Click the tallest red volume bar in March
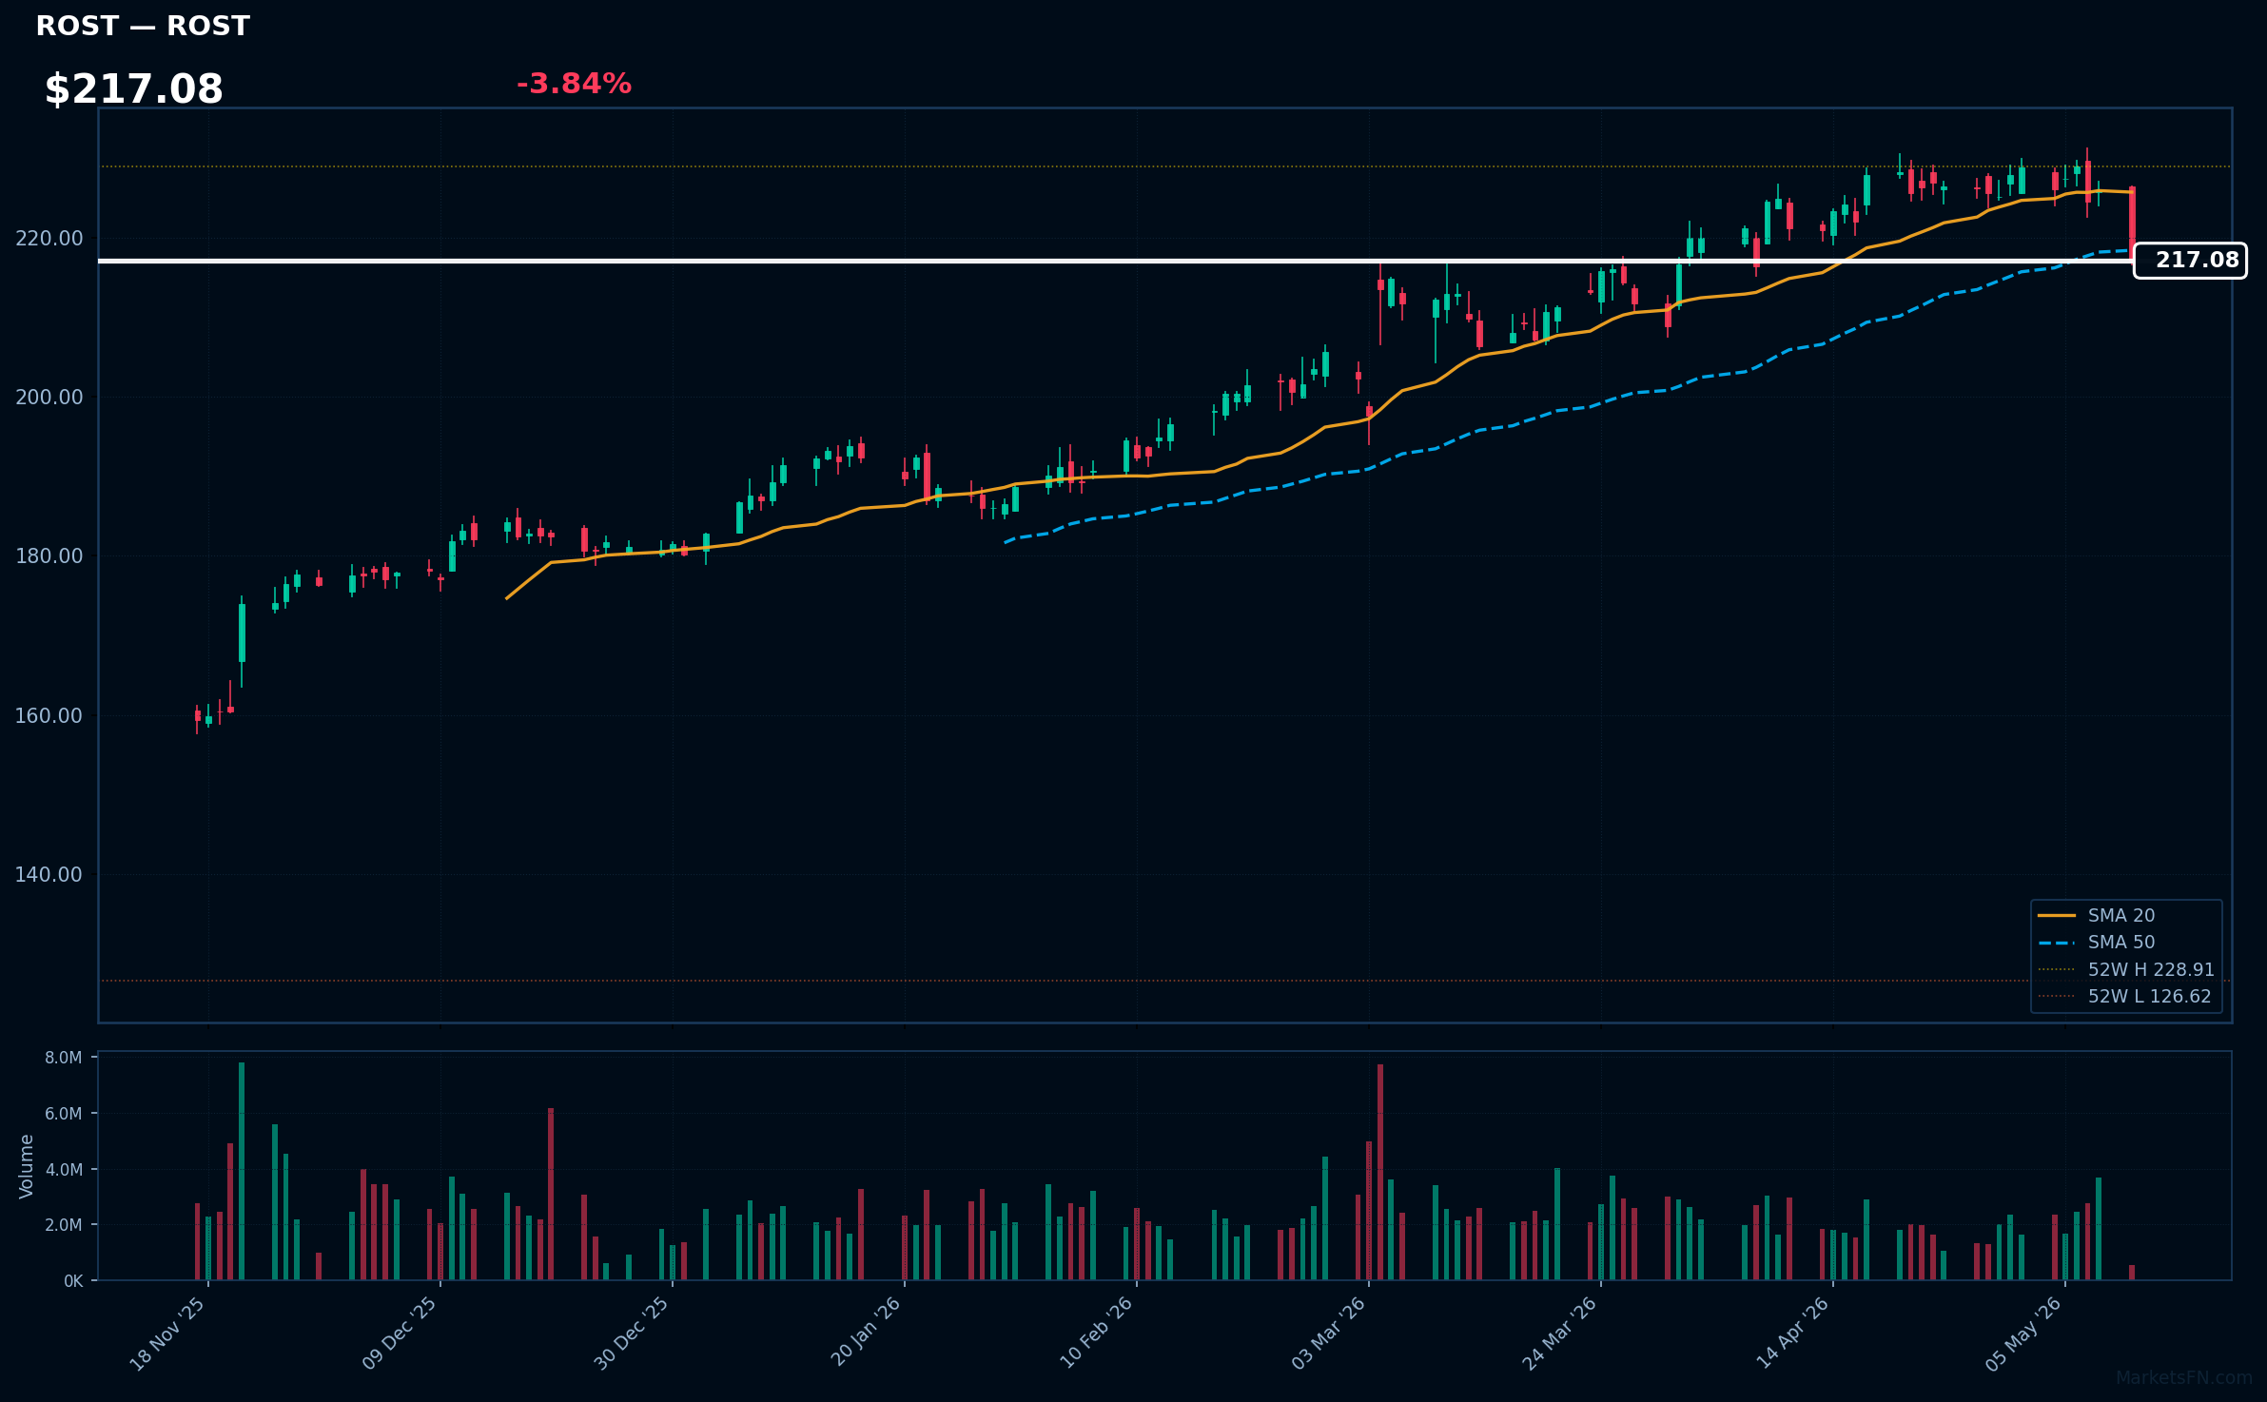The width and height of the screenshot is (2267, 1402). pos(1380,1172)
